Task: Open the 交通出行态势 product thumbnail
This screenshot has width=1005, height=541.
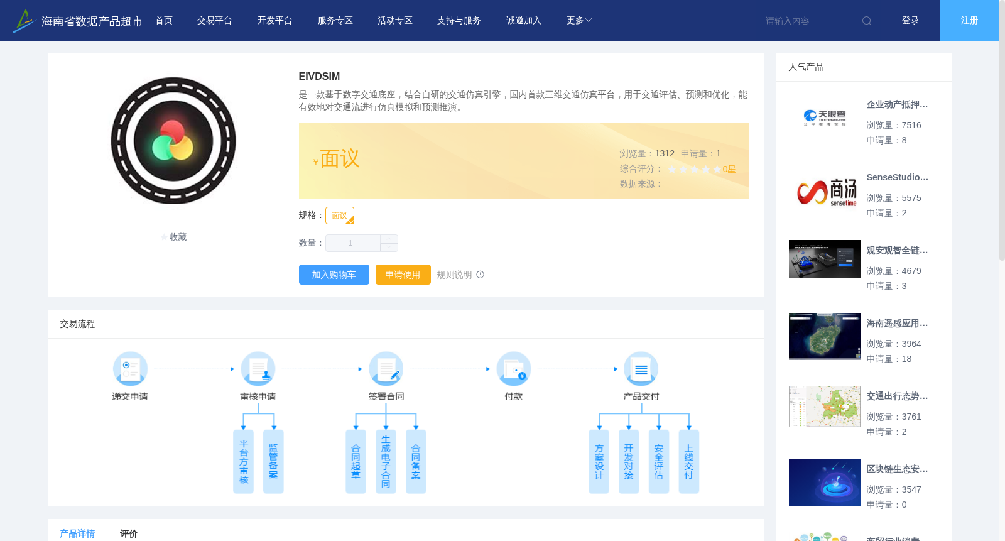Action: [825, 407]
